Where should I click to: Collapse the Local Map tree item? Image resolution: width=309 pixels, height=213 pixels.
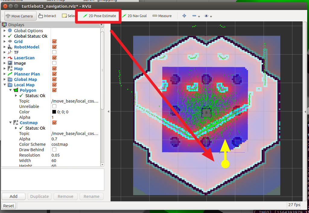(5, 85)
